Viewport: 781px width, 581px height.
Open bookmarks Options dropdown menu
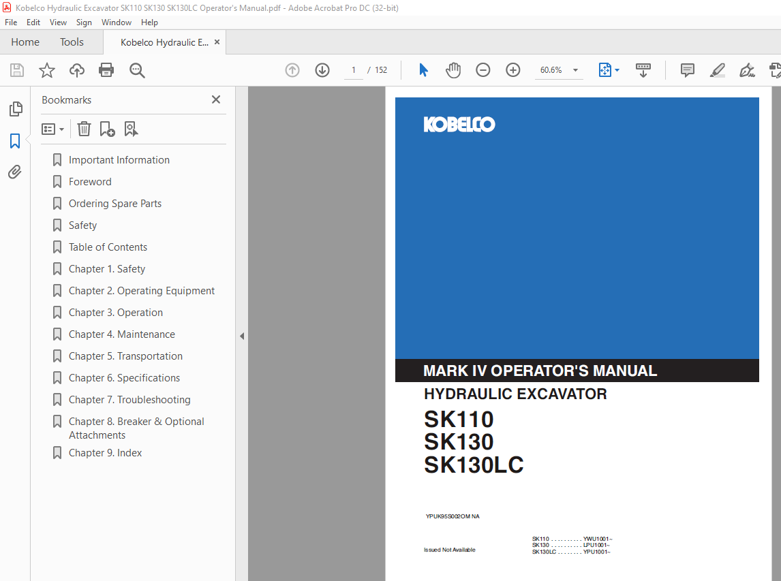point(52,129)
